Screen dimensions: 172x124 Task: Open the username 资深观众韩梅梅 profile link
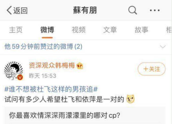[x=52, y=66]
